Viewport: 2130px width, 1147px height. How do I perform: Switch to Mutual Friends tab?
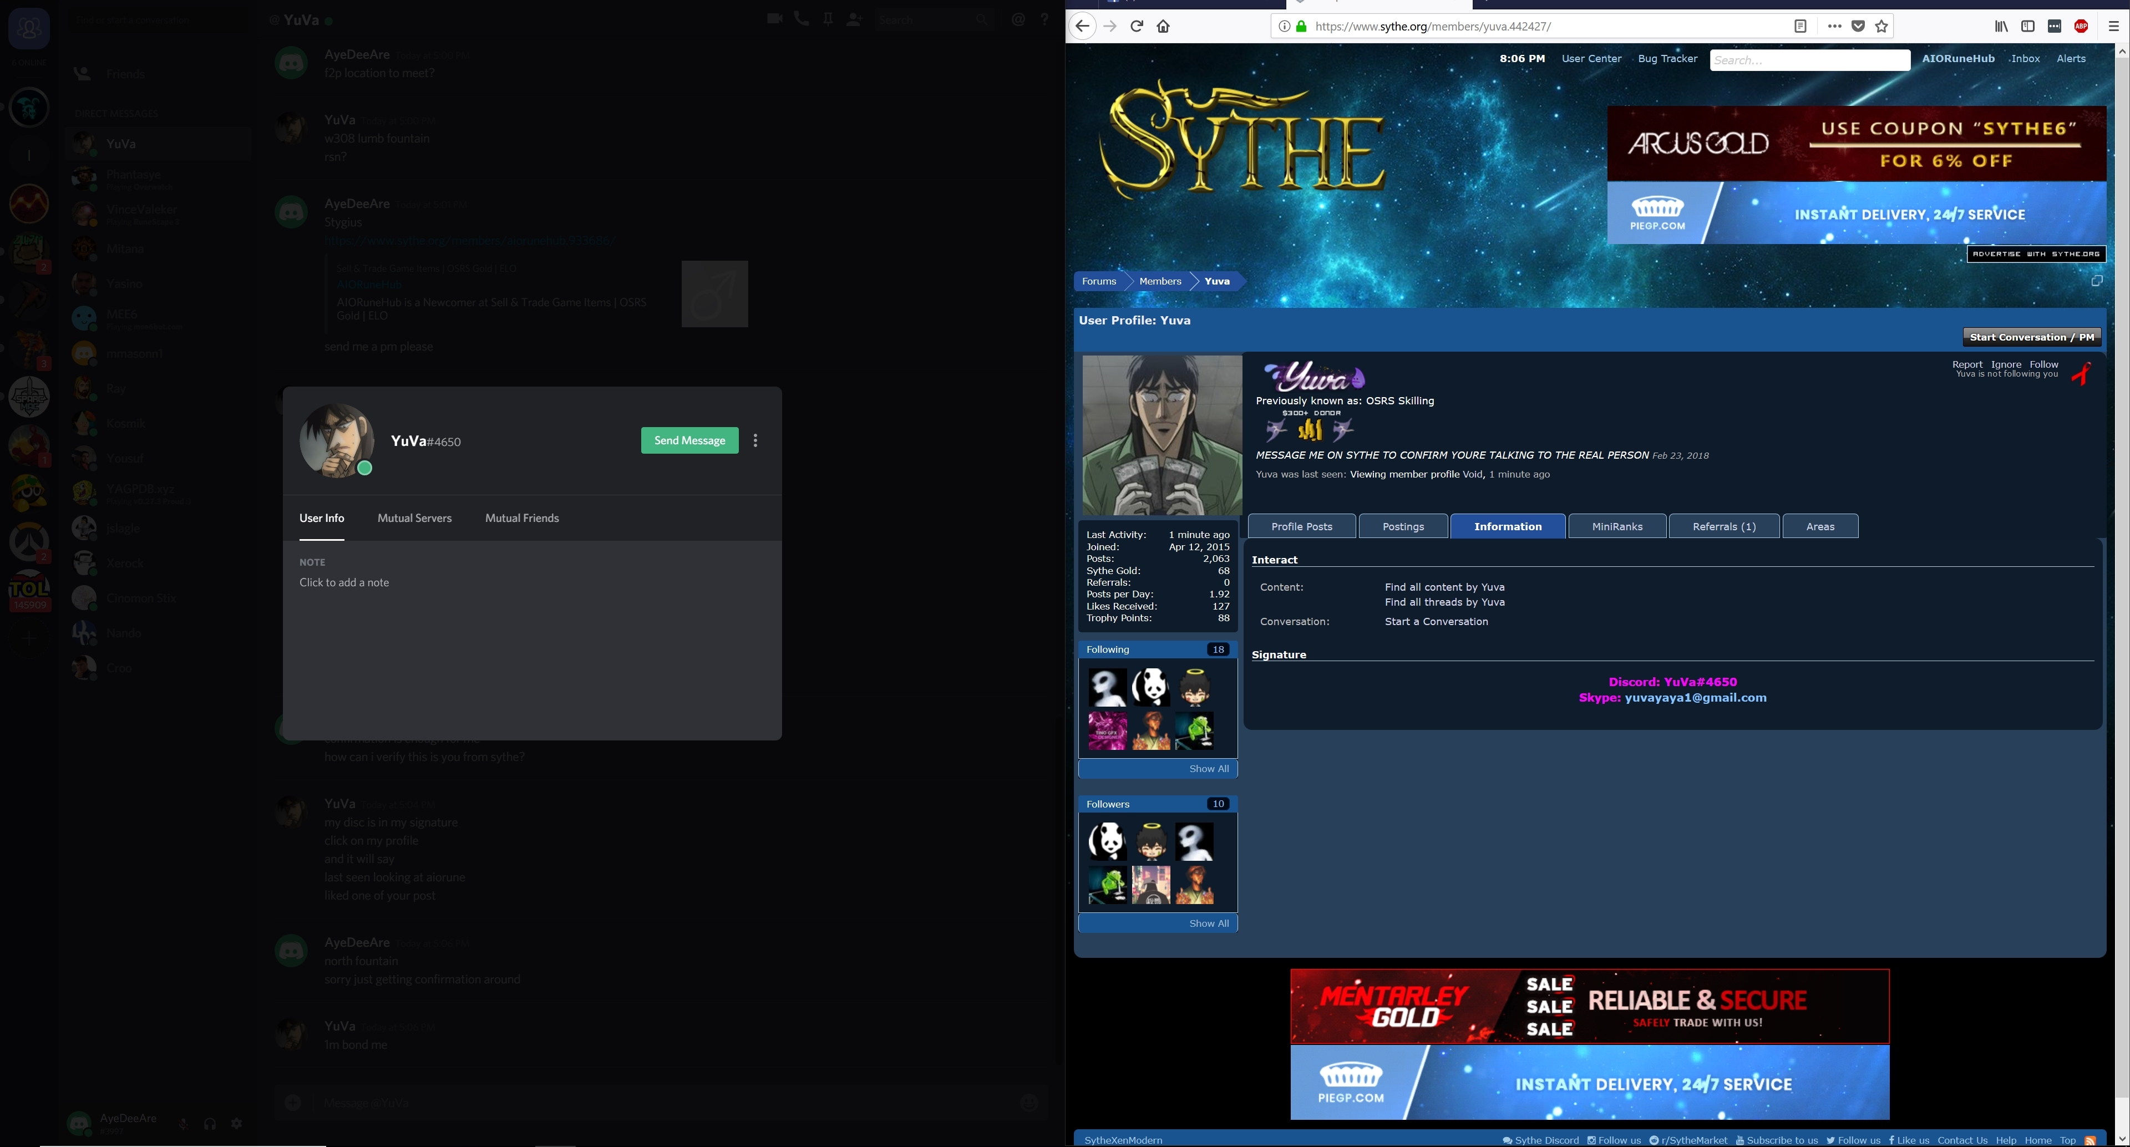click(522, 519)
